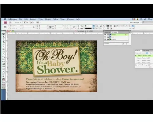Toggle visibility of the text layer
The height and width of the screenshot is (122, 153).
(x=105, y=37)
